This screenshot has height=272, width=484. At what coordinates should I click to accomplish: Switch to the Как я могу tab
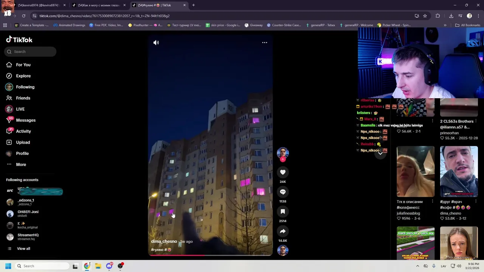[98, 5]
